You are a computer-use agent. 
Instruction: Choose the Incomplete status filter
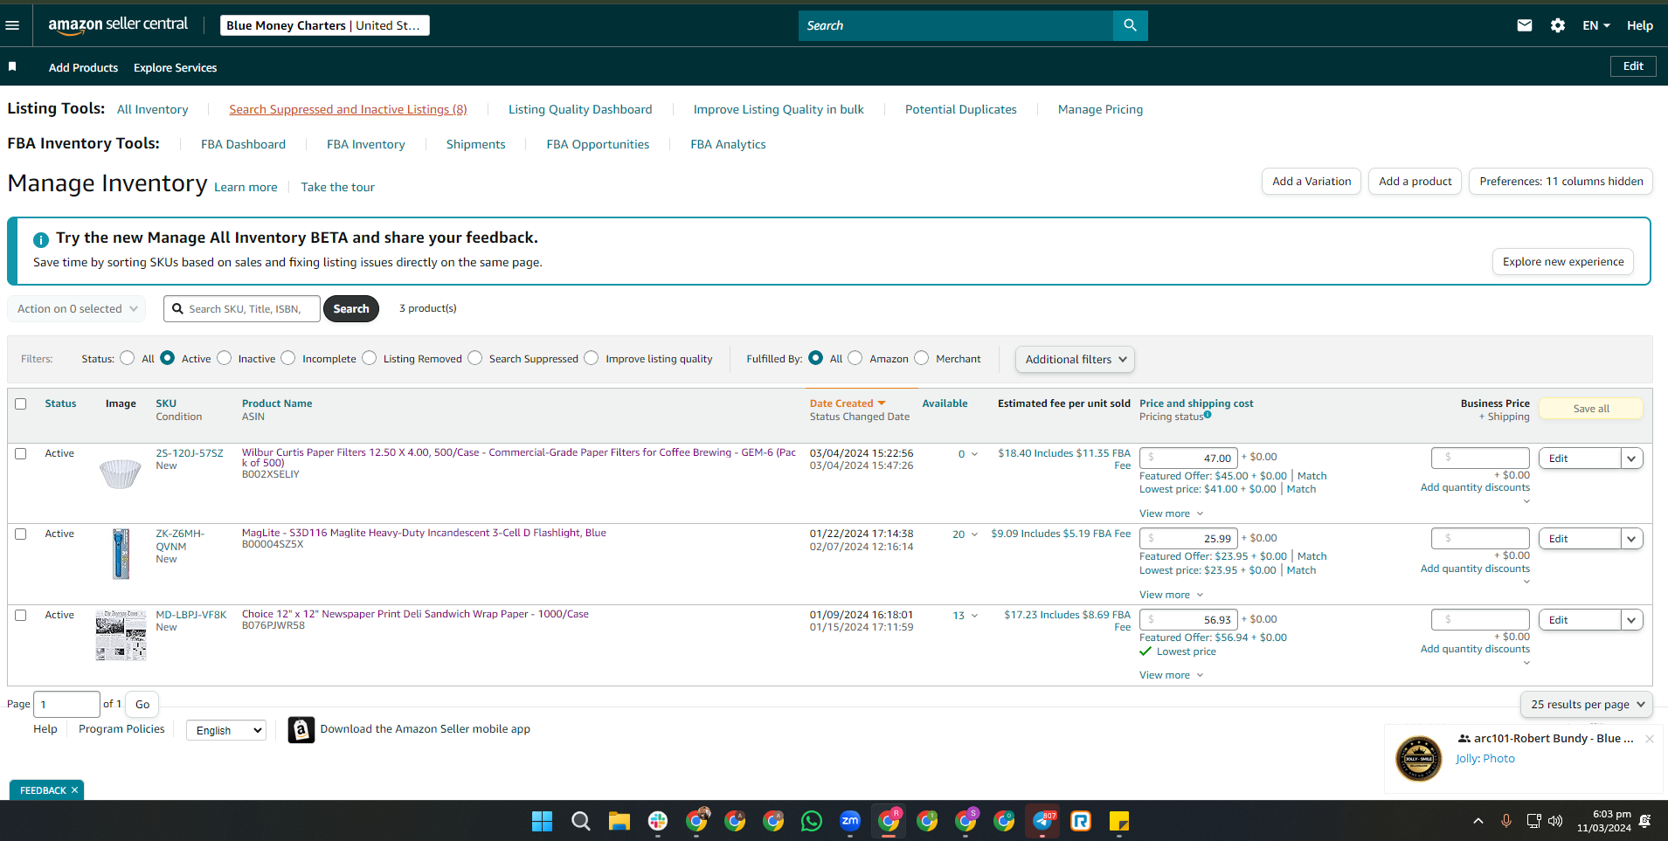[x=288, y=358]
